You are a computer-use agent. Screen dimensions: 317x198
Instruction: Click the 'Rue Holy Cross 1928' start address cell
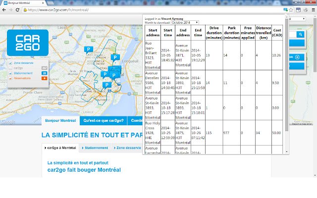[153, 133]
